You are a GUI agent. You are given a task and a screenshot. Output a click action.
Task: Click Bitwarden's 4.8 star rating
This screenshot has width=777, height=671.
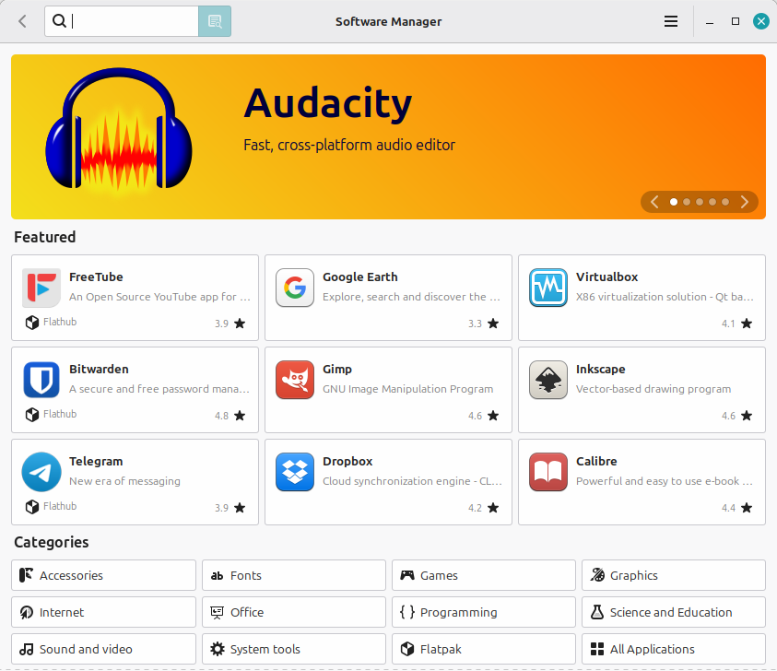pyautogui.click(x=230, y=416)
